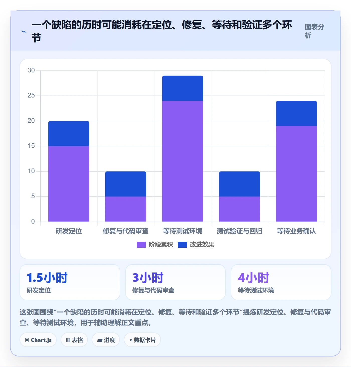This screenshot has width=351, height=367.
Task: Click the blue segment of 等待测试环境 bar
Action: 183,88
